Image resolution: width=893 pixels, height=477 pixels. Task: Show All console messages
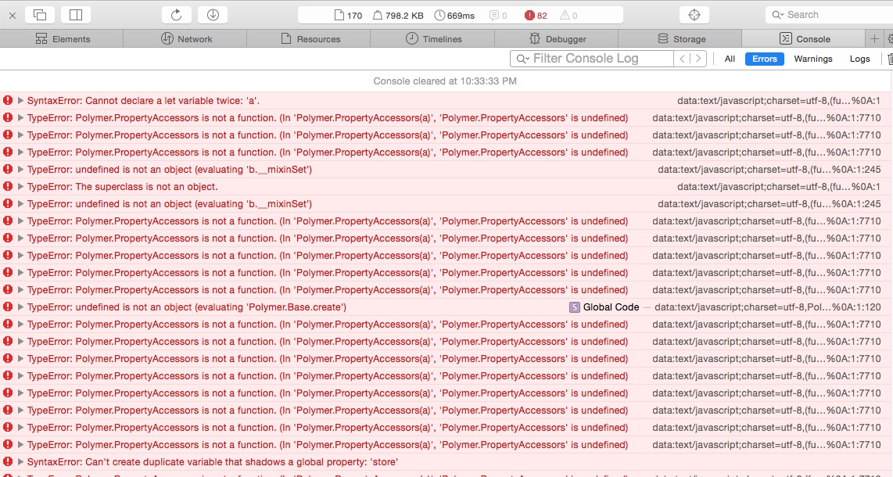point(730,59)
